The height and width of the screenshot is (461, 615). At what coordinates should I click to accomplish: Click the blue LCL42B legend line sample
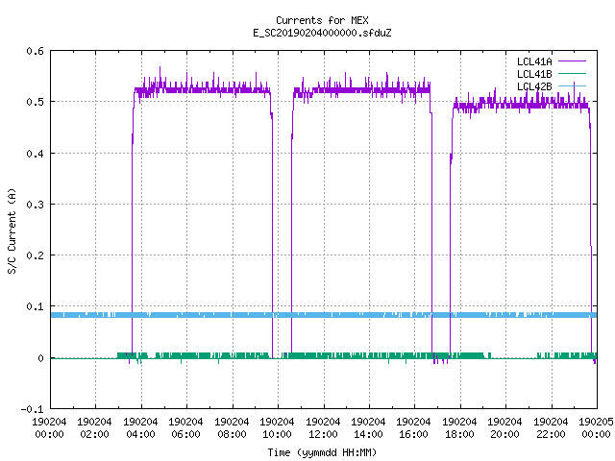coord(572,85)
